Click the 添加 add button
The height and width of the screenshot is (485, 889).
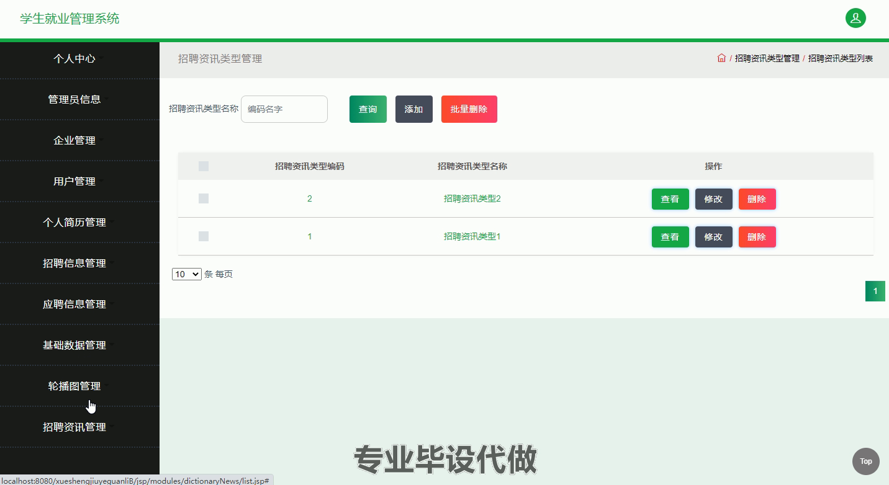414,109
